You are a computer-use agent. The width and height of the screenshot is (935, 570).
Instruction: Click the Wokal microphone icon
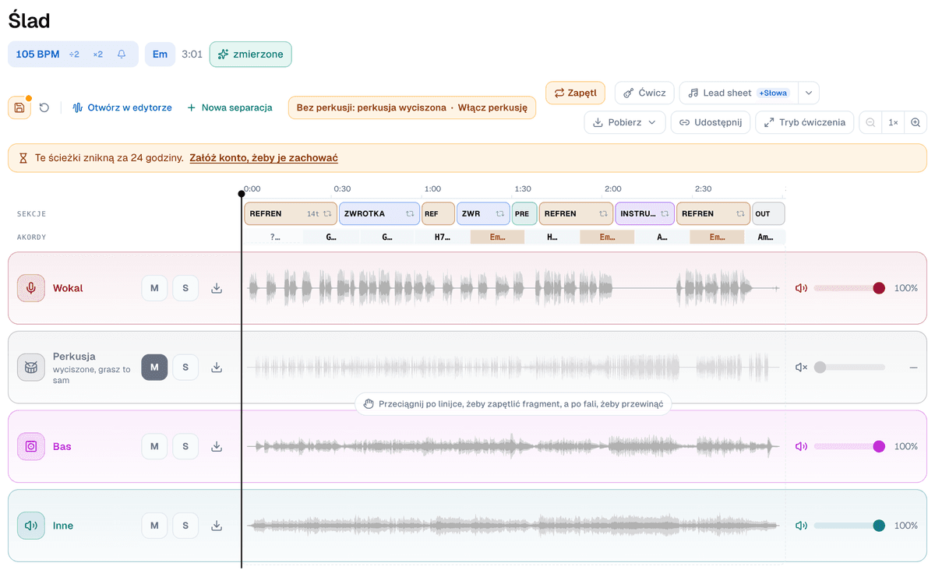31,288
